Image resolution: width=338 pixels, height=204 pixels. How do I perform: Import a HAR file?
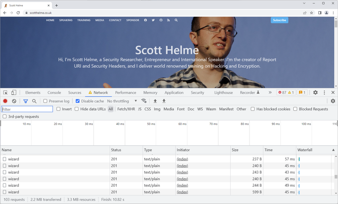[x=155, y=101]
